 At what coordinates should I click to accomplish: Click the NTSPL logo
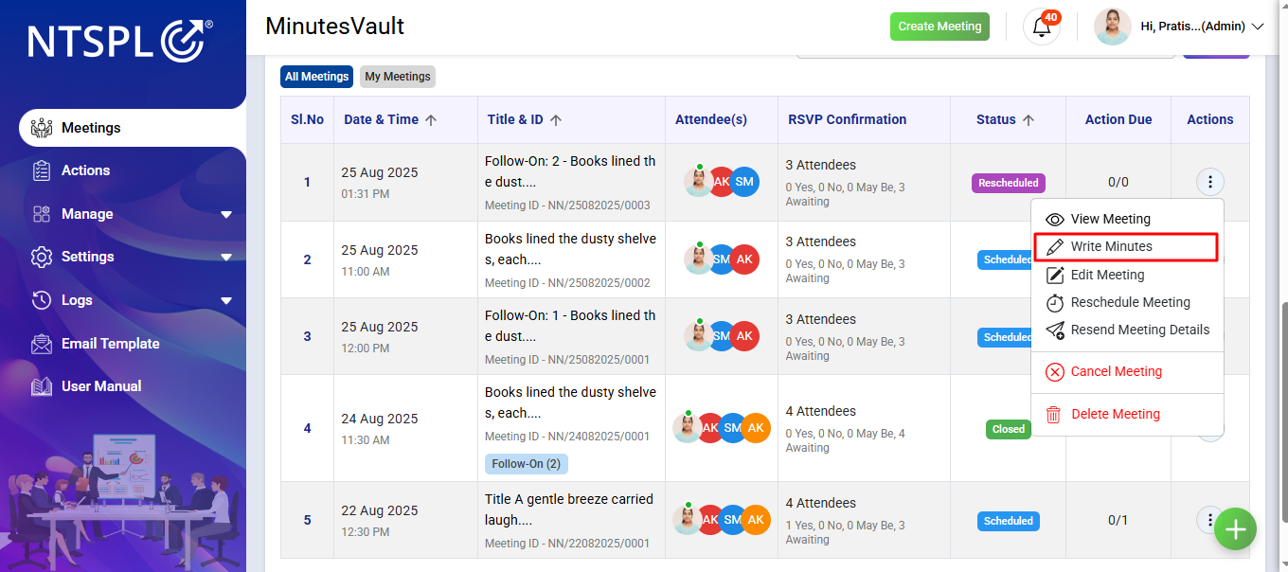coord(120,43)
